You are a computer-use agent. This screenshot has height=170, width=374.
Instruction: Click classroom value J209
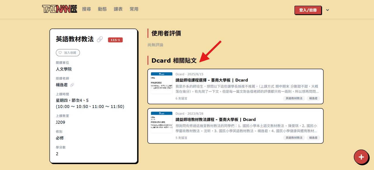coord(61,122)
